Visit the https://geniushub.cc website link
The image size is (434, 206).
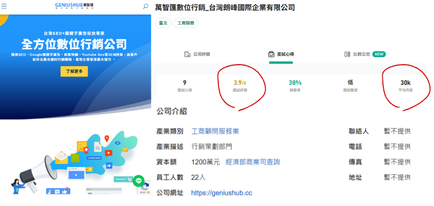tap(222, 192)
